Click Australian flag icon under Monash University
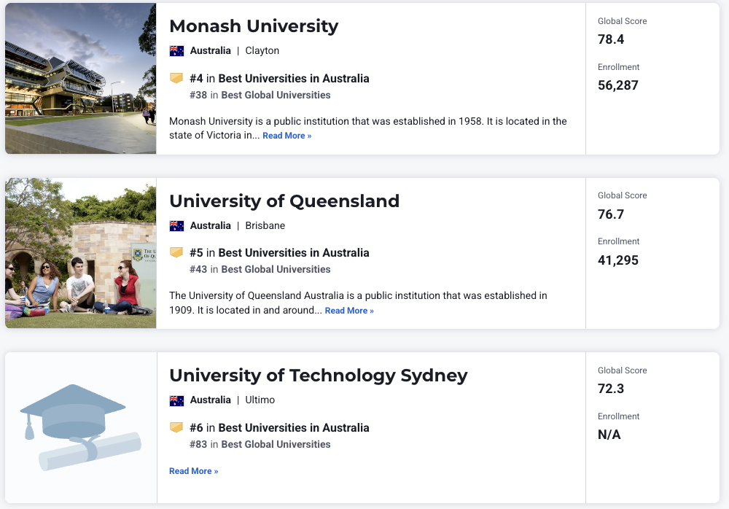Viewport: 729px width, 509px height. (x=176, y=51)
